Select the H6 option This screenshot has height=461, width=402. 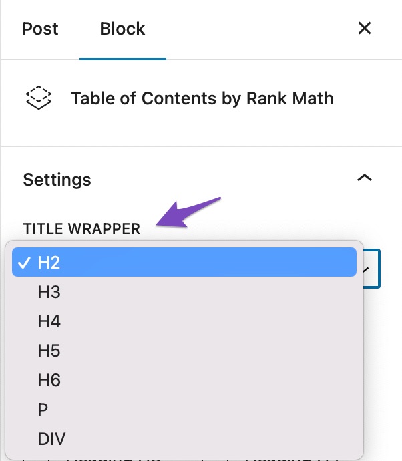[x=49, y=380]
